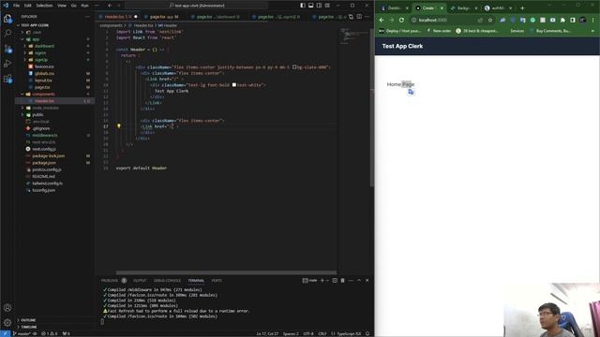Viewport: 600px width, 337px height.
Task: Open the New order bookmark
Action: (x=440, y=31)
